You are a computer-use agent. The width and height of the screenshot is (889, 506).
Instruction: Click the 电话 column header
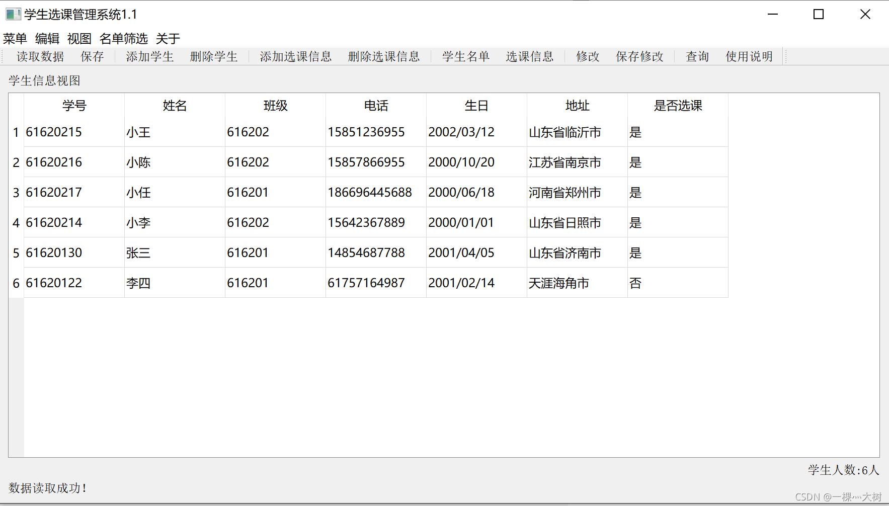tap(376, 106)
